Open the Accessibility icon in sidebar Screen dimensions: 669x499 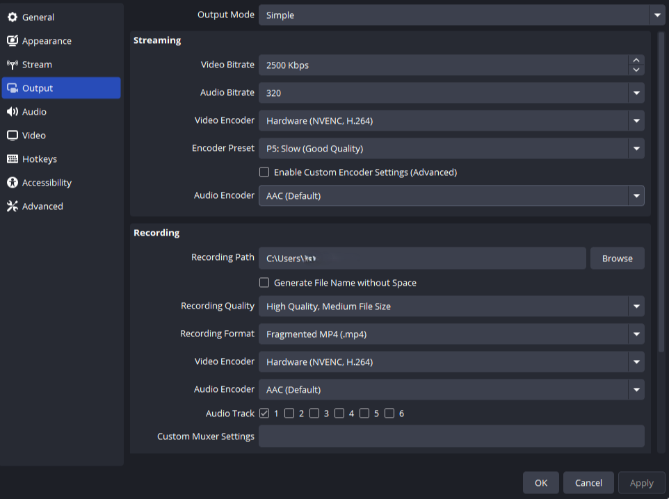point(13,183)
